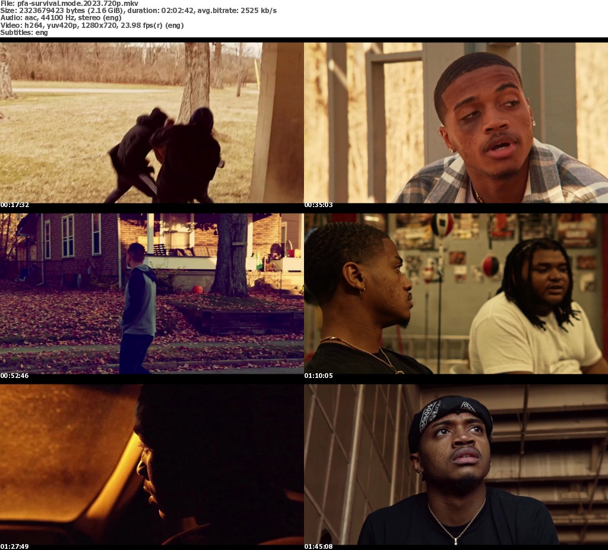The image size is (608, 550).
Task: Open the thumbnail stamped 00:52:46
Action: [x=151, y=294]
